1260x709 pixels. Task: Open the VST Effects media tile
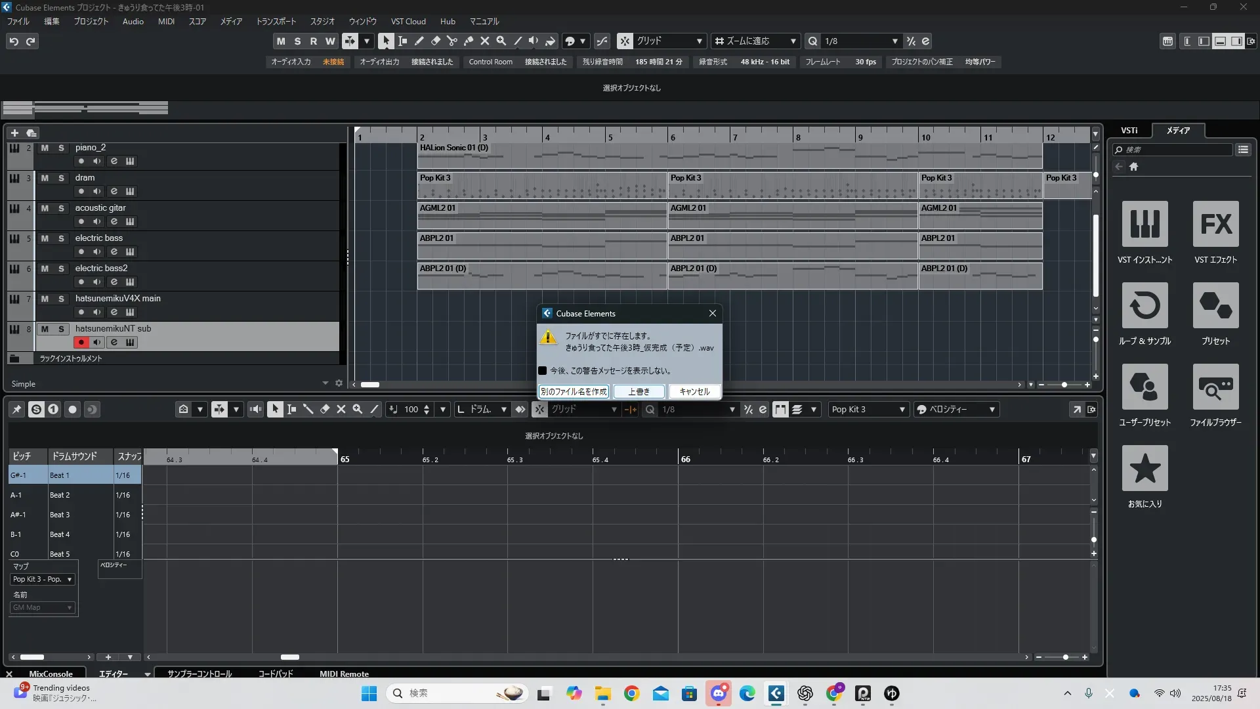coord(1215,225)
